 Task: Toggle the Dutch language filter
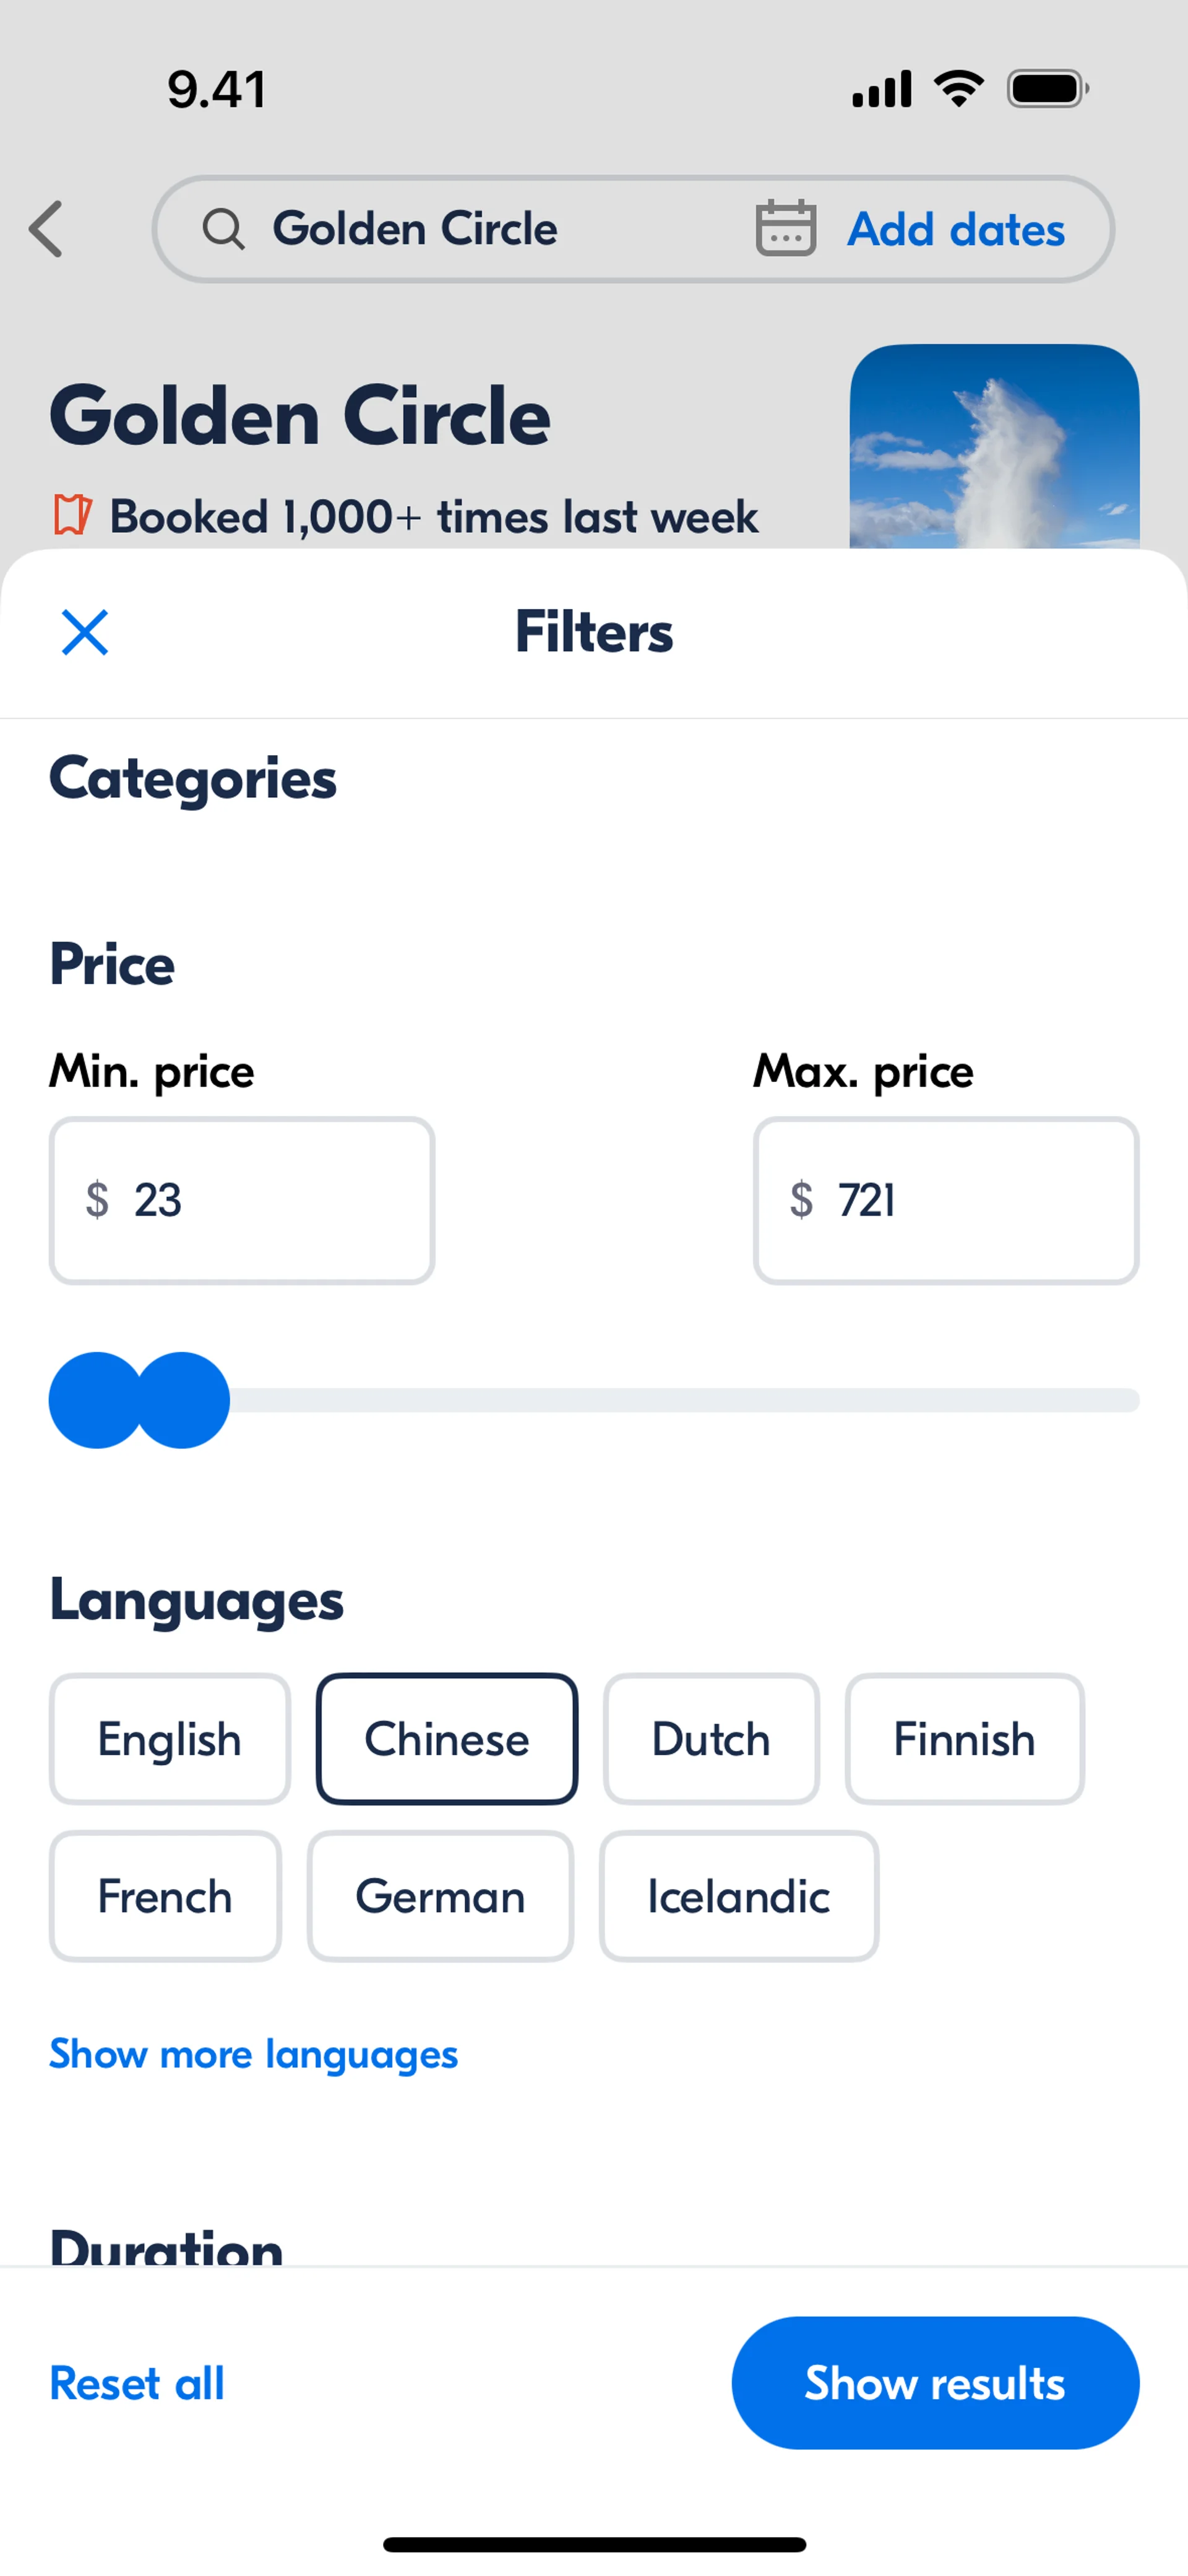click(x=711, y=1739)
